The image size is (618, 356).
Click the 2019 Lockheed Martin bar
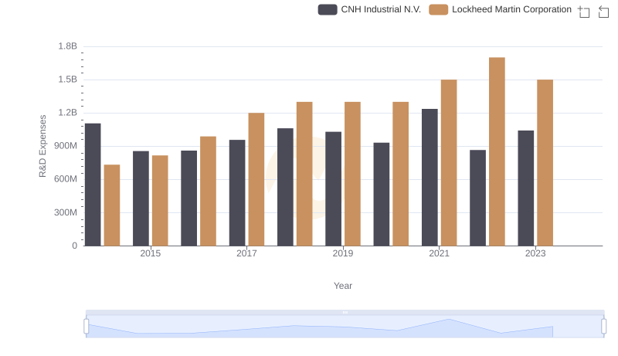point(352,174)
